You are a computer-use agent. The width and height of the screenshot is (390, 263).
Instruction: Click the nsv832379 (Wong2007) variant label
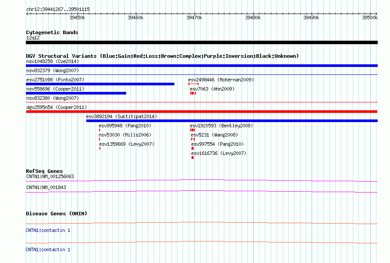(53, 70)
